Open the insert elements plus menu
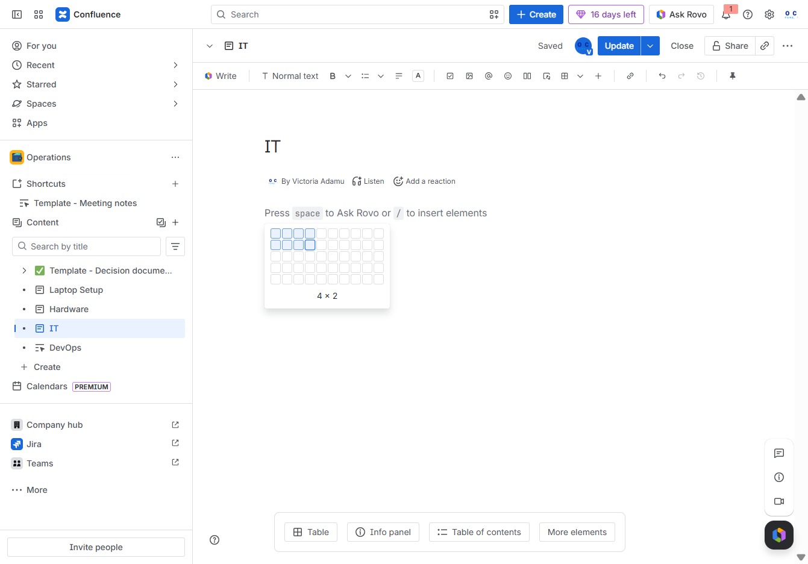 [598, 76]
